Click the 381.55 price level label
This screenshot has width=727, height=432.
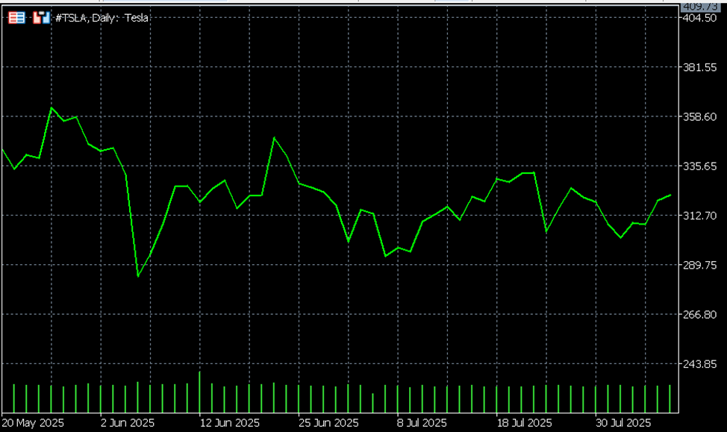(x=700, y=67)
